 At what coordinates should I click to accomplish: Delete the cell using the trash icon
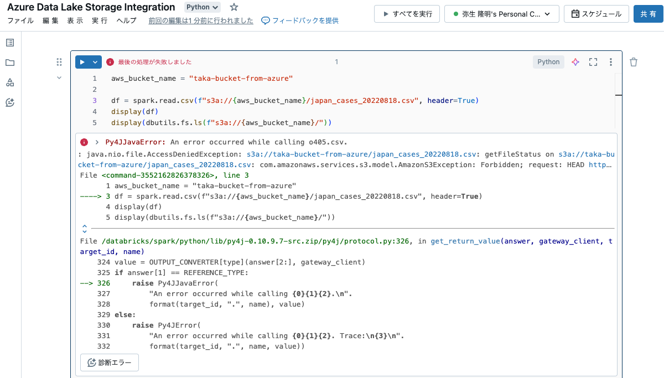point(633,62)
